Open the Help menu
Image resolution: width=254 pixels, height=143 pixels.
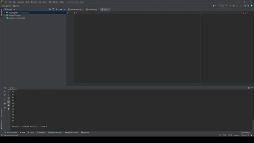click(62, 2)
